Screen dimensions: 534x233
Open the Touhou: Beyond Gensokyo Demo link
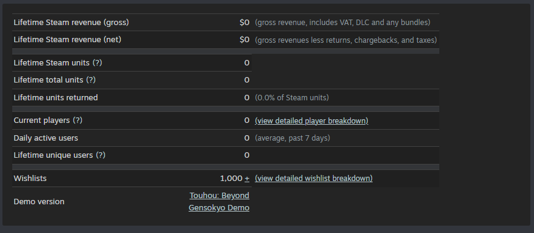(219, 202)
